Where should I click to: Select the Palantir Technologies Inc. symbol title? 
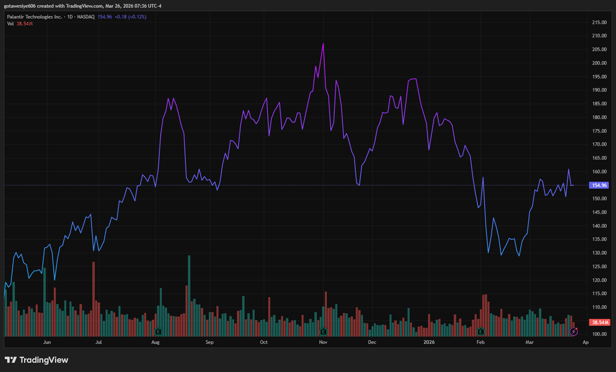[34, 16]
